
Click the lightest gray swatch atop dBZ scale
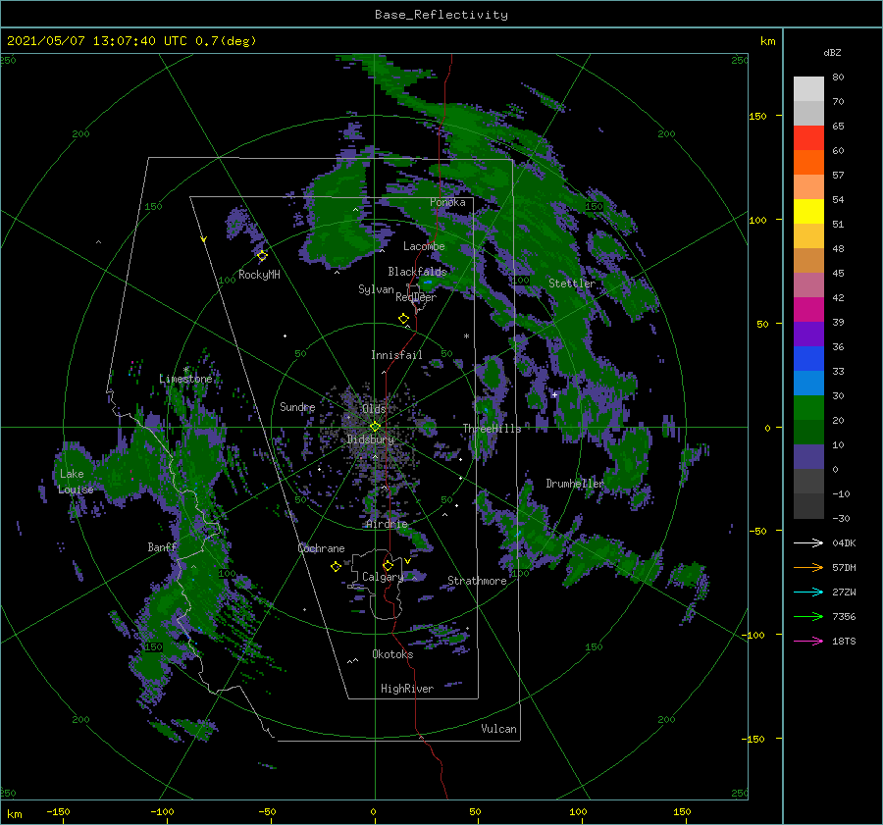tap(808, 89)
